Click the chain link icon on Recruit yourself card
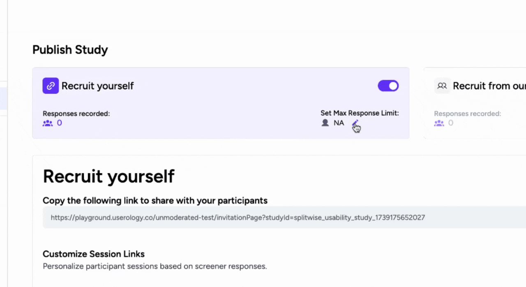526x287 pixels. (51, 86)
